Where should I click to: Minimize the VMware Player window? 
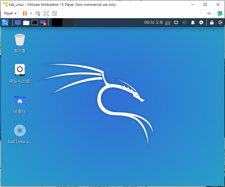(193, 4)
